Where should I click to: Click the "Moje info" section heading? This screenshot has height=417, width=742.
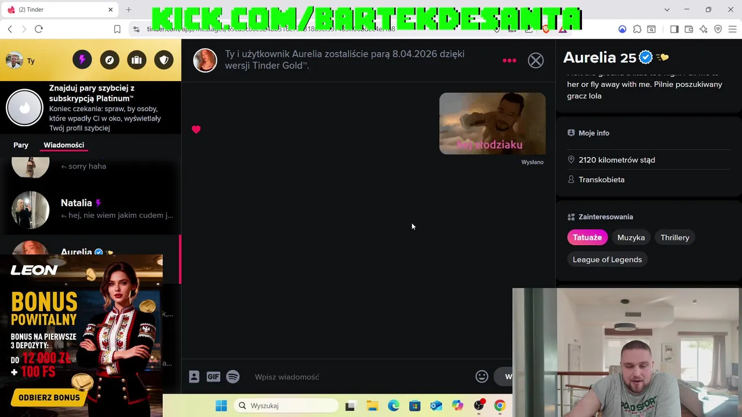click(x=594, y=133)
